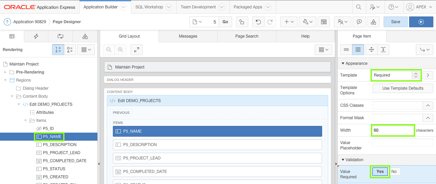This screenshot has width=436, height=184.
Task: Click the lock page icon
Action: pos(242,22)
